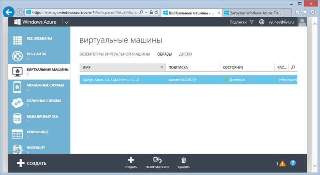Click the address bar lock icon
Image resolution: width=320 pixels, height=175 pixels.
(x=151, y=12)
